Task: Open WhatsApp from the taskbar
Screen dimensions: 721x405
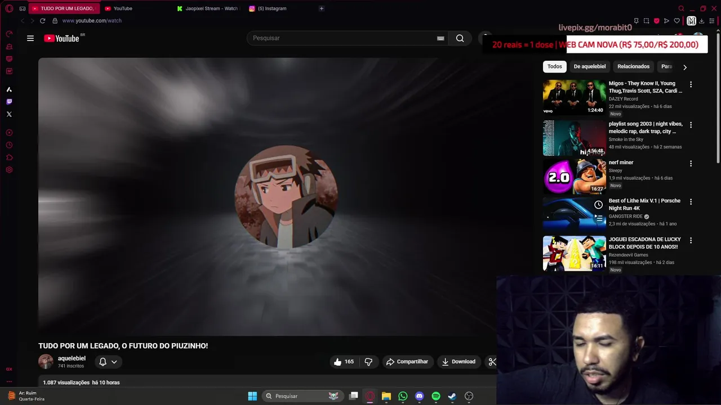Action: pos(403,396)
